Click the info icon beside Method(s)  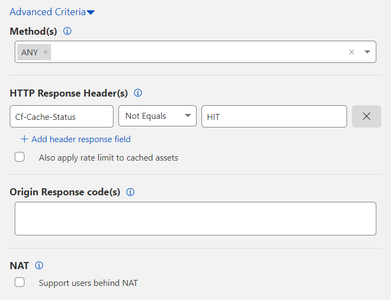pyautogui.click(x=67, y=31)
